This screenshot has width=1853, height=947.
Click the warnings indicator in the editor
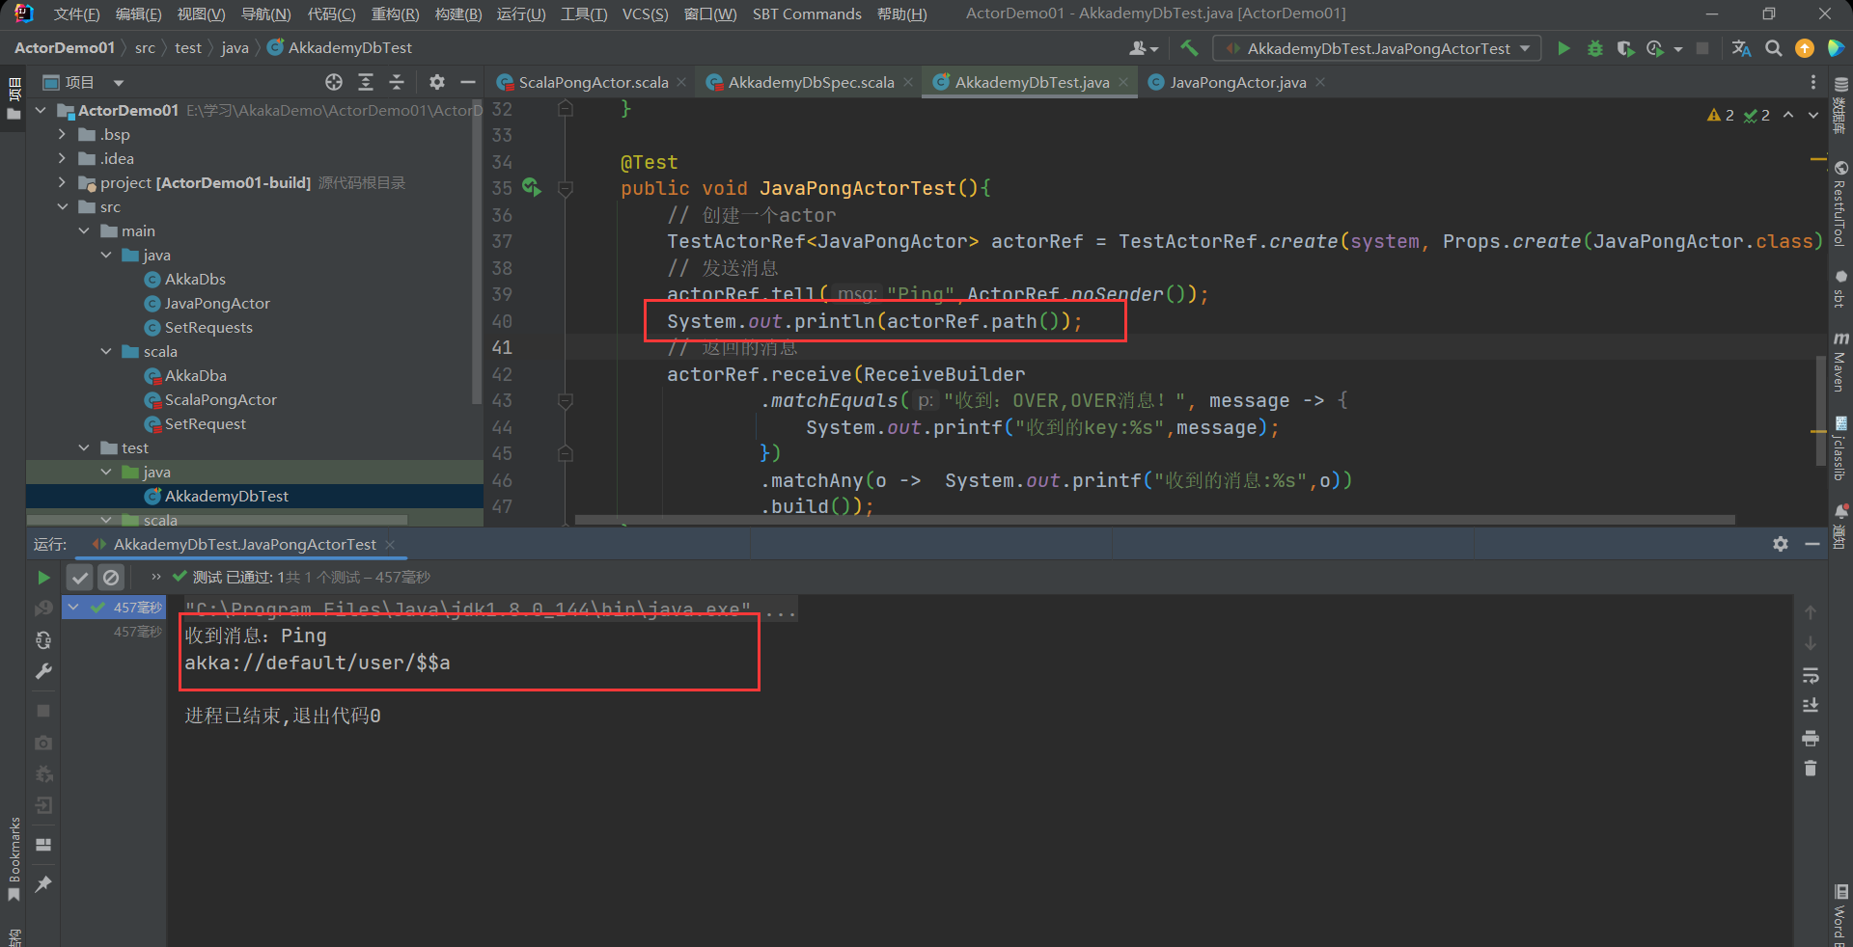pos(1721,115)
